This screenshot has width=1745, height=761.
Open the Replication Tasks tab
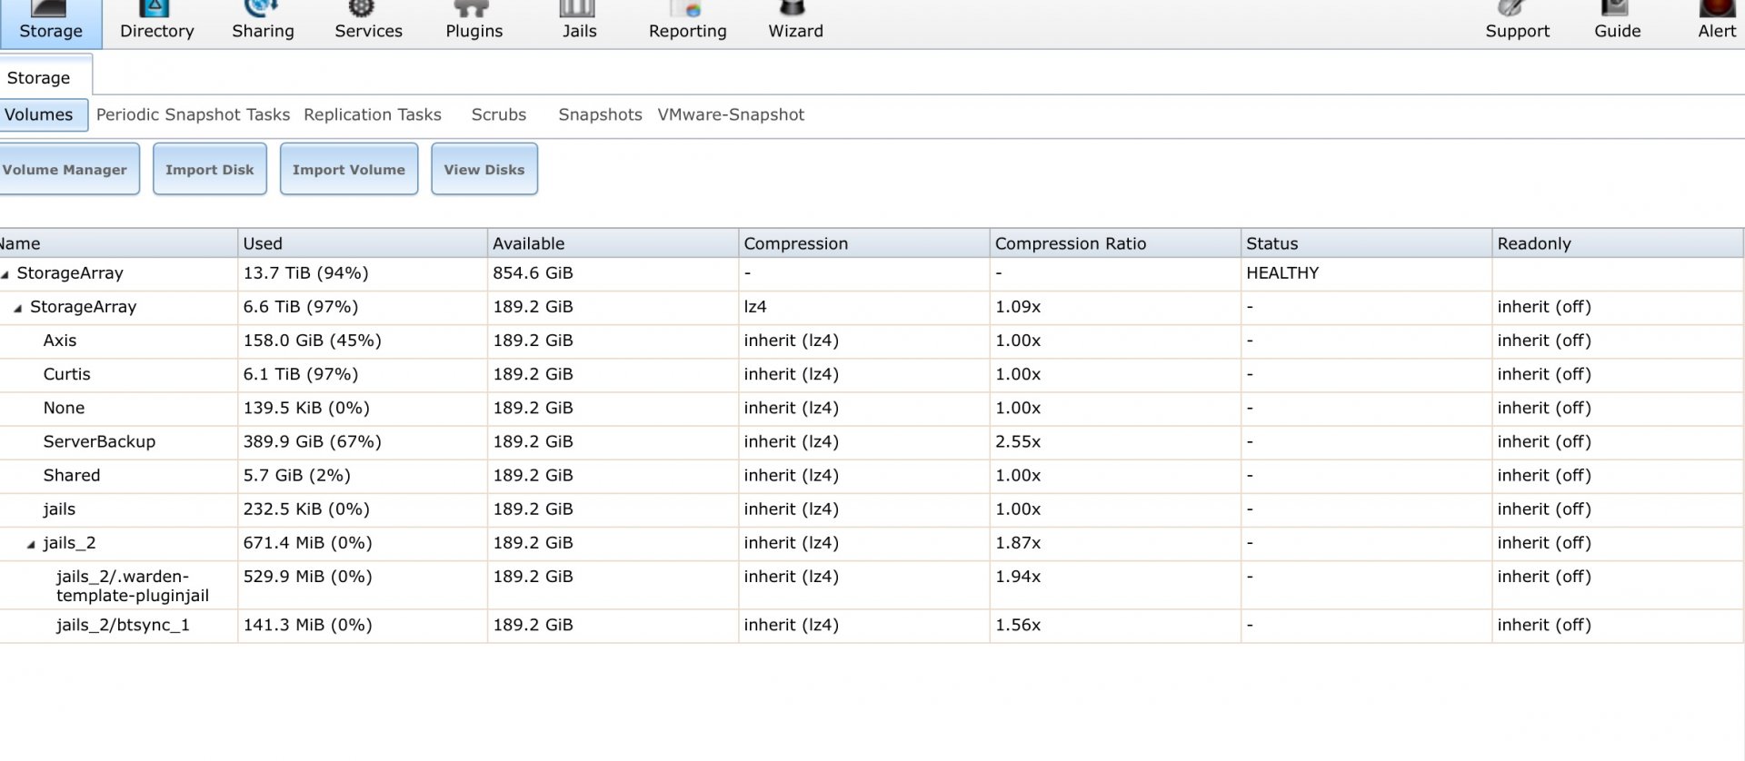(372, 115)
